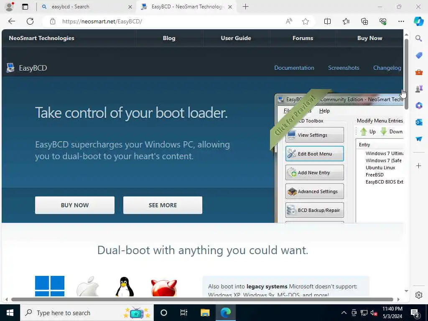
Task: Open sidebar Shopping tag icon
Action: (x=419, y=56)
